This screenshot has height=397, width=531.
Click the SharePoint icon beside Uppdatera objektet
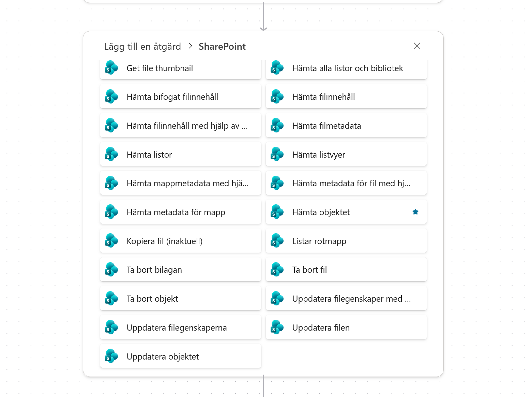[111, 356]
